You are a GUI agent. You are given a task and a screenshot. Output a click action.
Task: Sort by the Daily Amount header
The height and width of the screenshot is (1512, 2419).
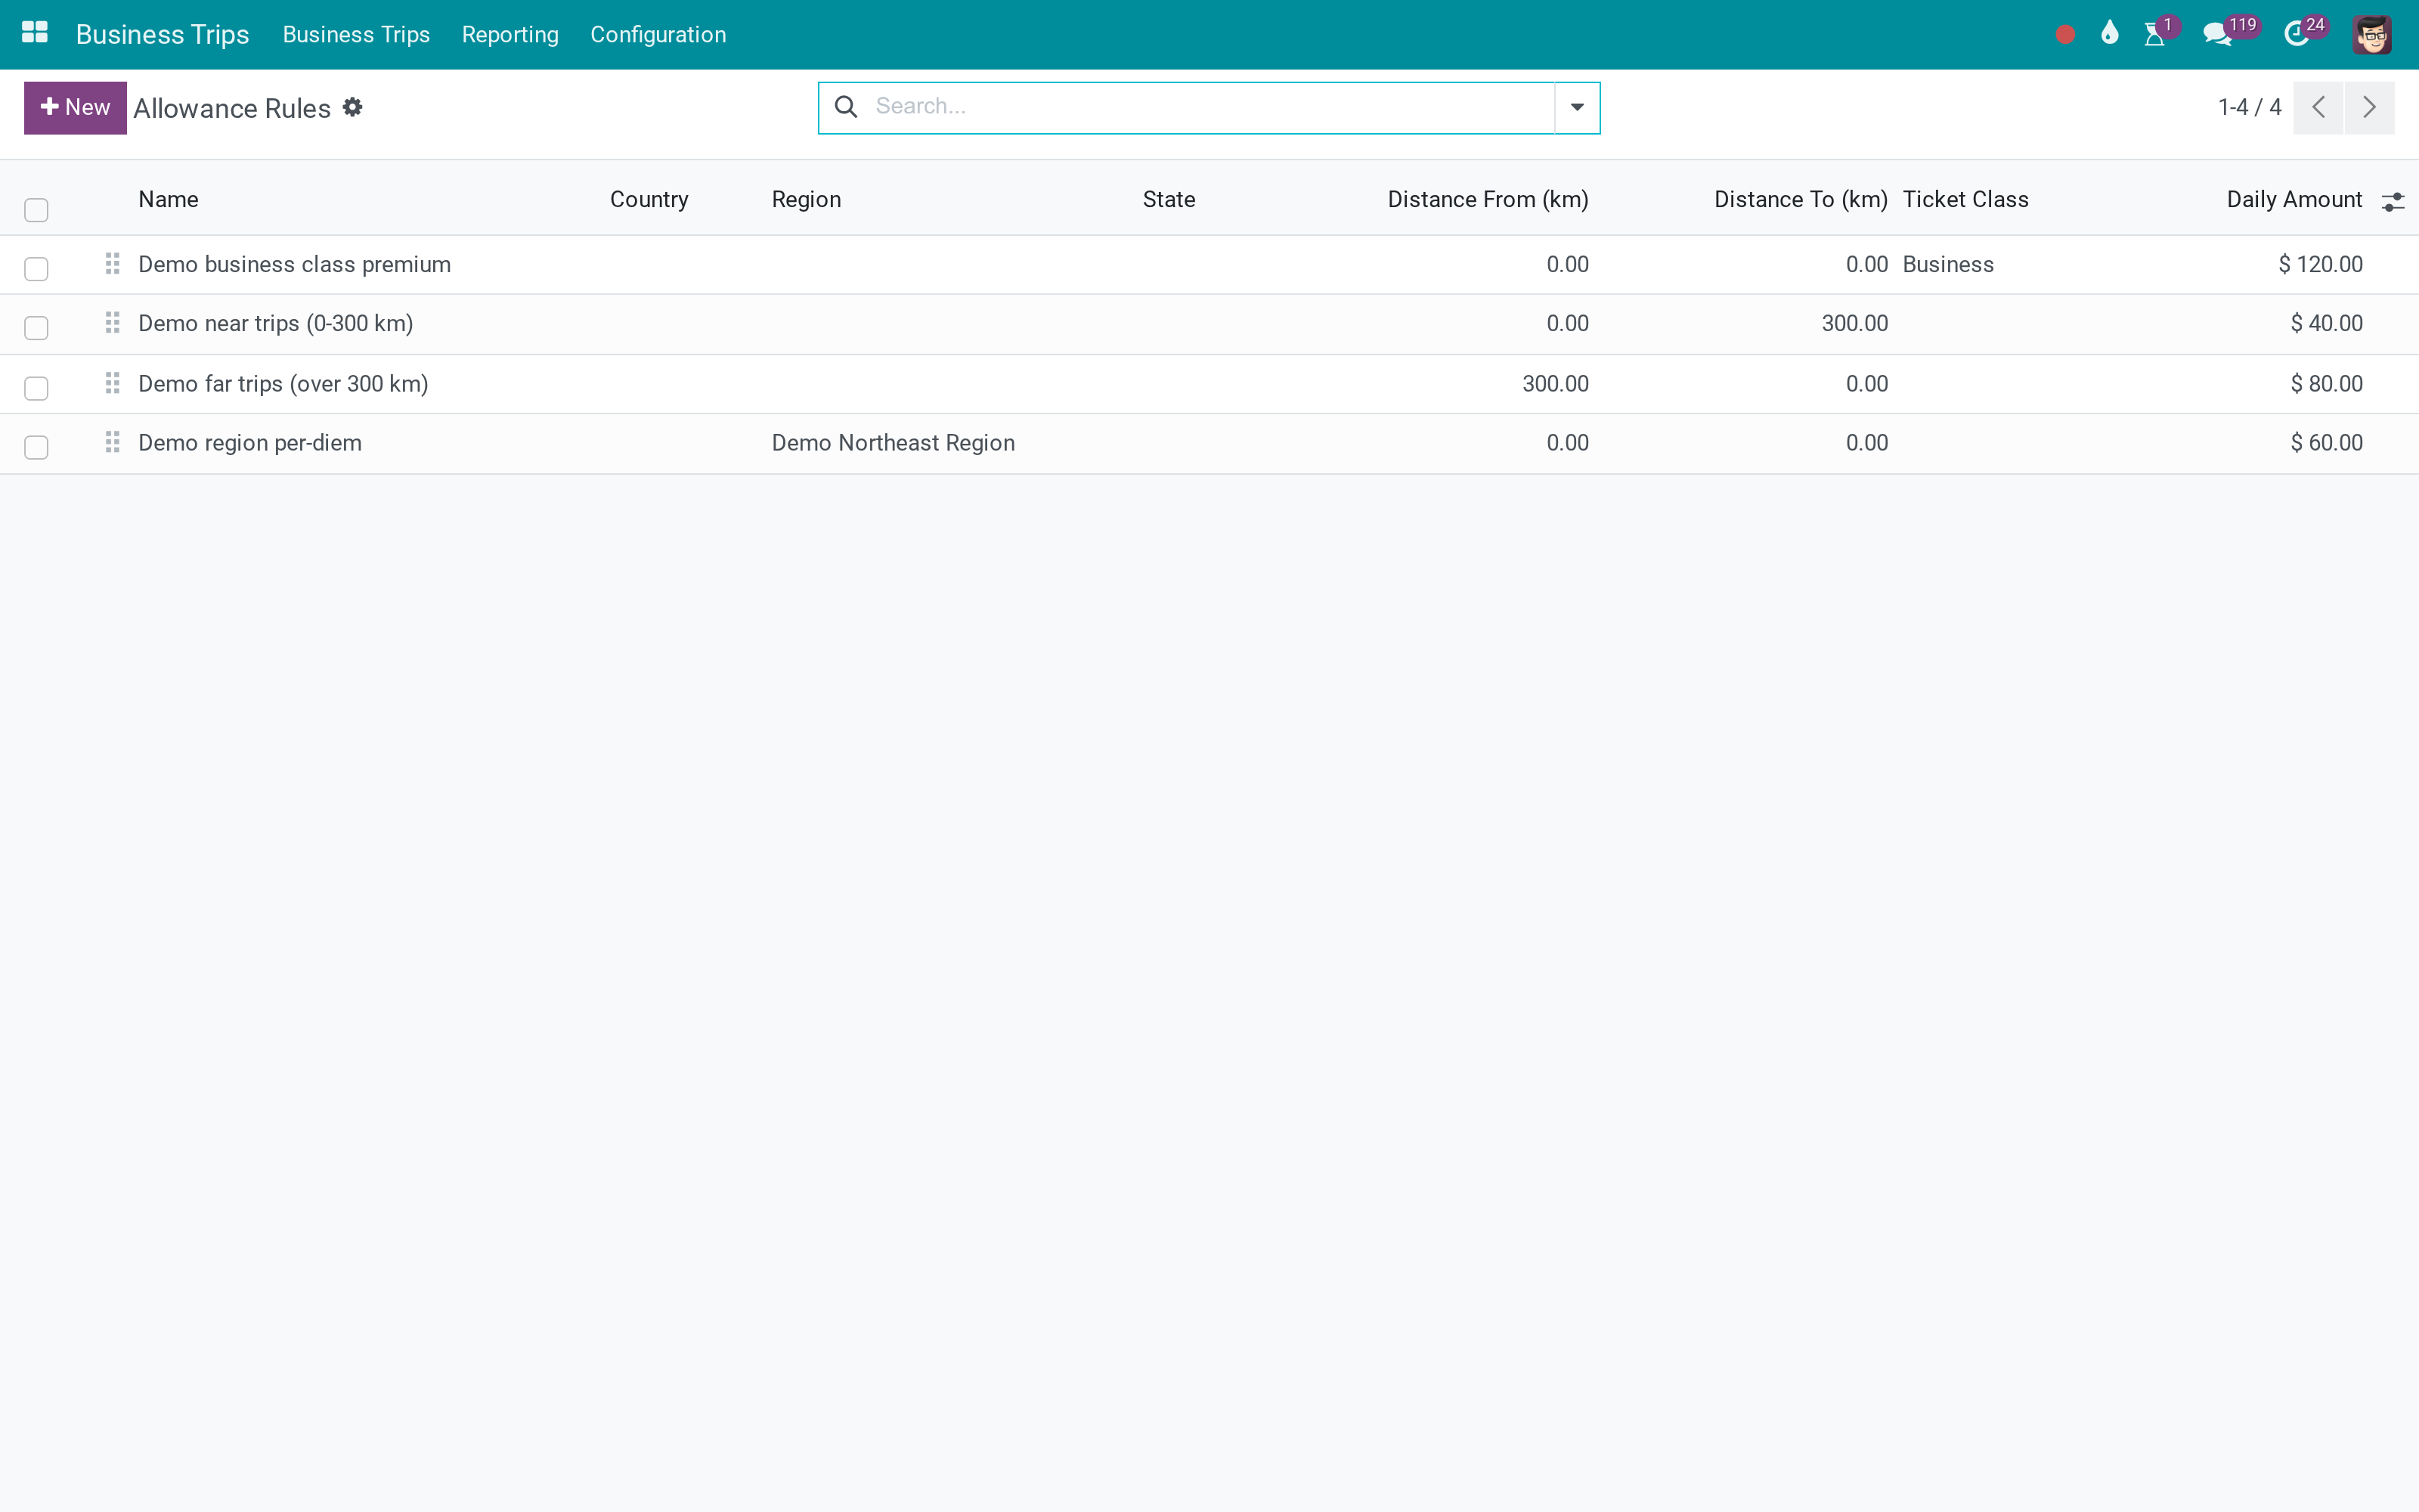coord(2294,199)
